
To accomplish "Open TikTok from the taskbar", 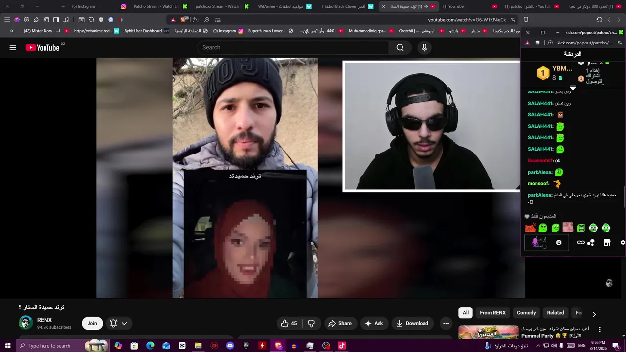I will tap(342, 346).
